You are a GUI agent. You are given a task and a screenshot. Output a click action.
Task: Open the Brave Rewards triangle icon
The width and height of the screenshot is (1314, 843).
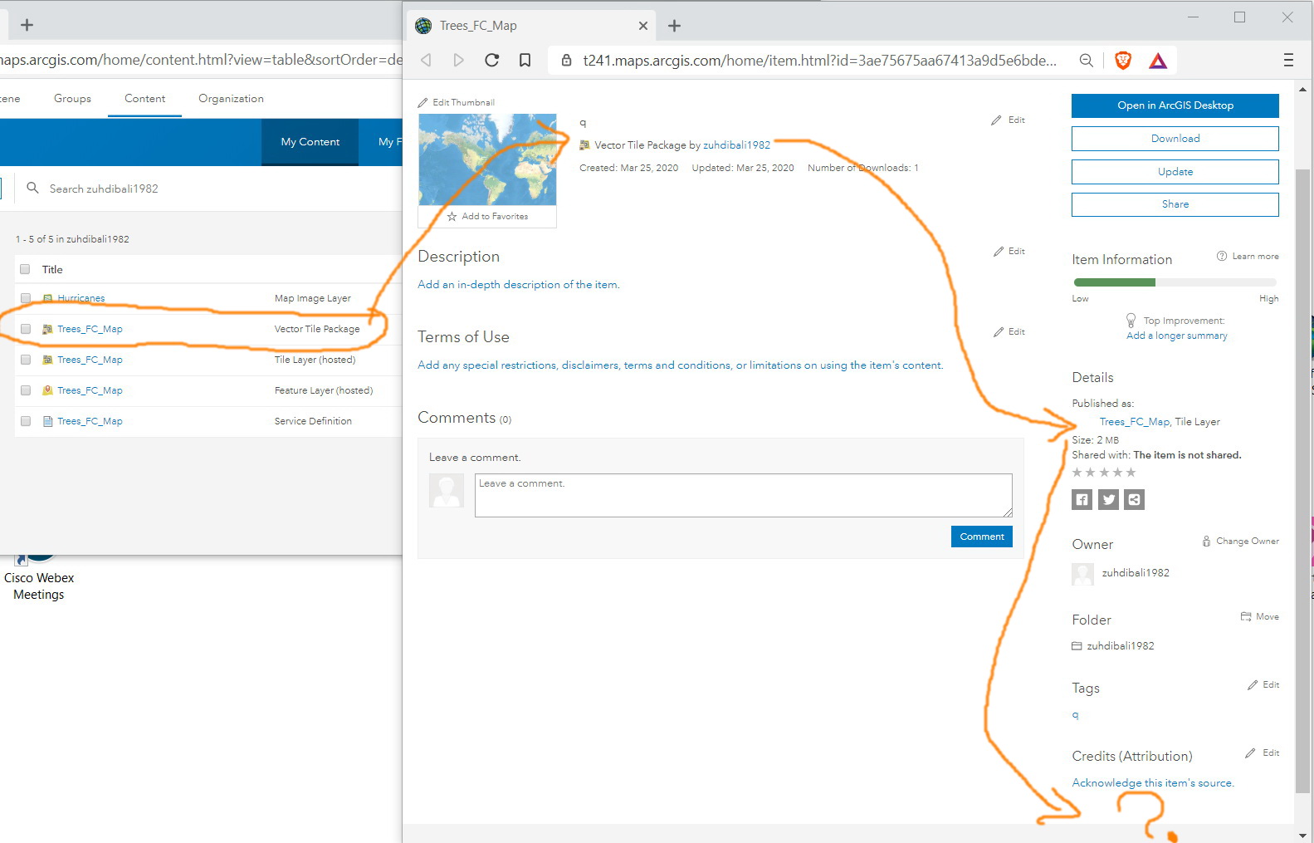click(x=1158, y=60)
